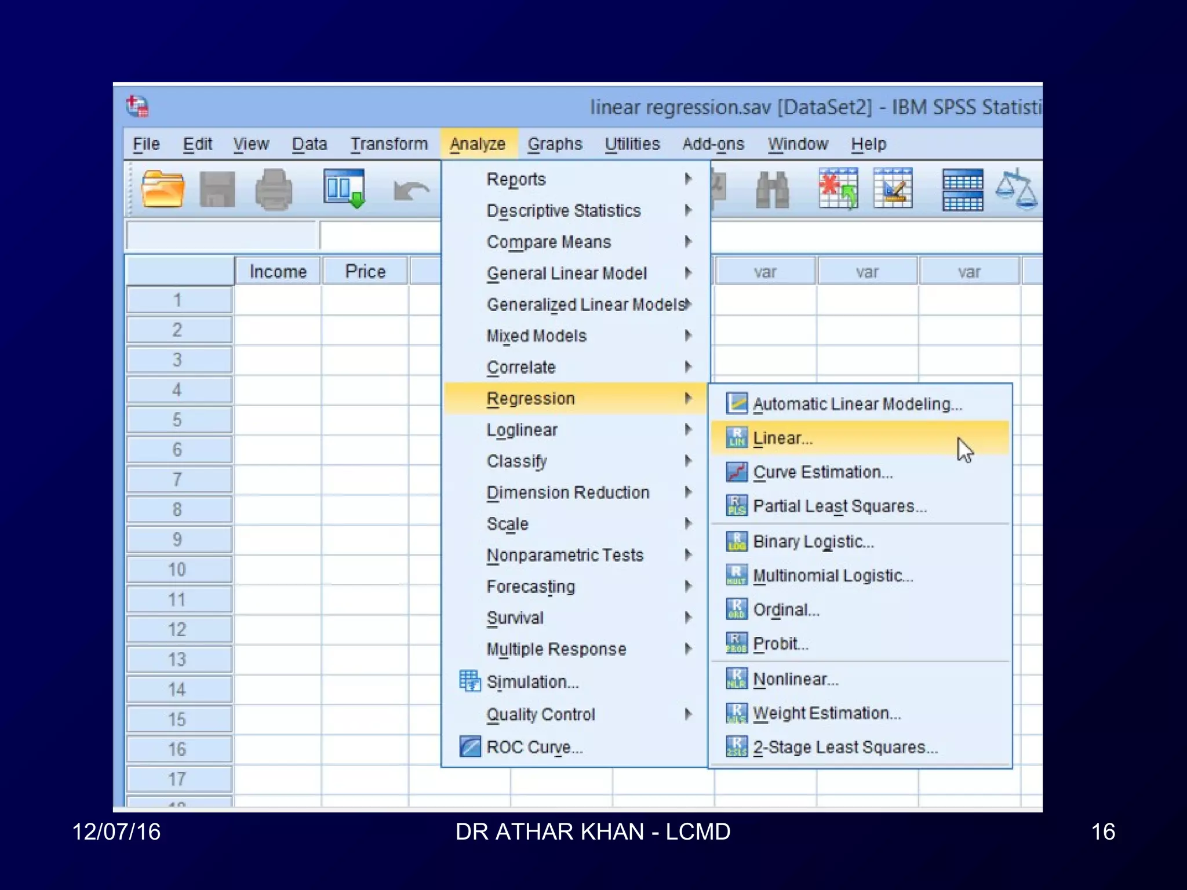Expand the Descriptive Statistics submenu
This screenshot has height=890, width=1187.
(563, 211)
